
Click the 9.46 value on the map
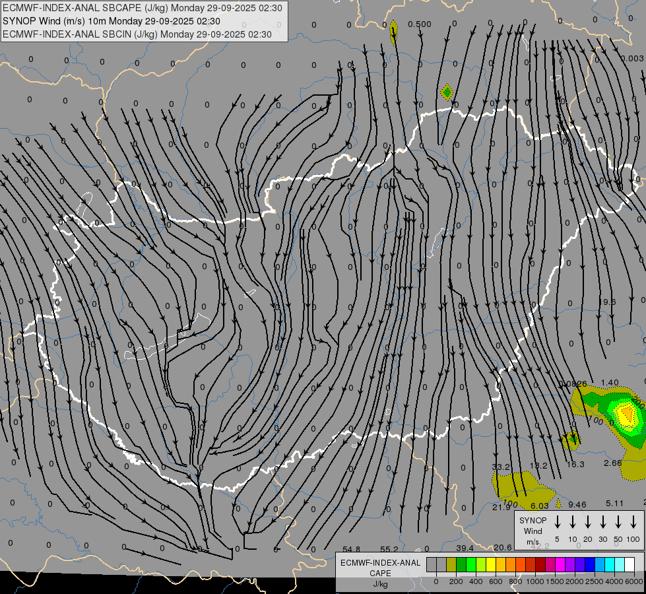coord(577,505)
